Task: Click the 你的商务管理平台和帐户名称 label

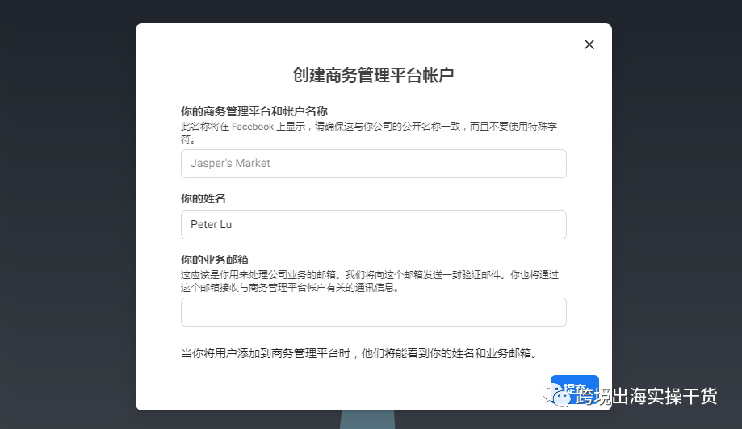Action: click(x=254, y=111)
